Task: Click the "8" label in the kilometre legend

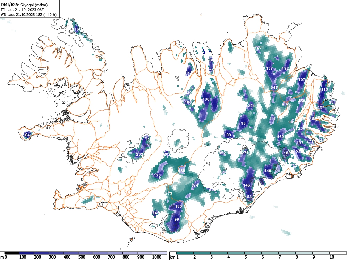Action: coord(297,257)
